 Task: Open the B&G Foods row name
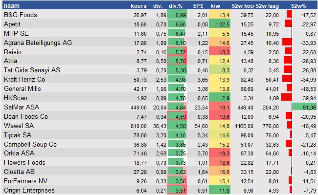coord(21,15)
